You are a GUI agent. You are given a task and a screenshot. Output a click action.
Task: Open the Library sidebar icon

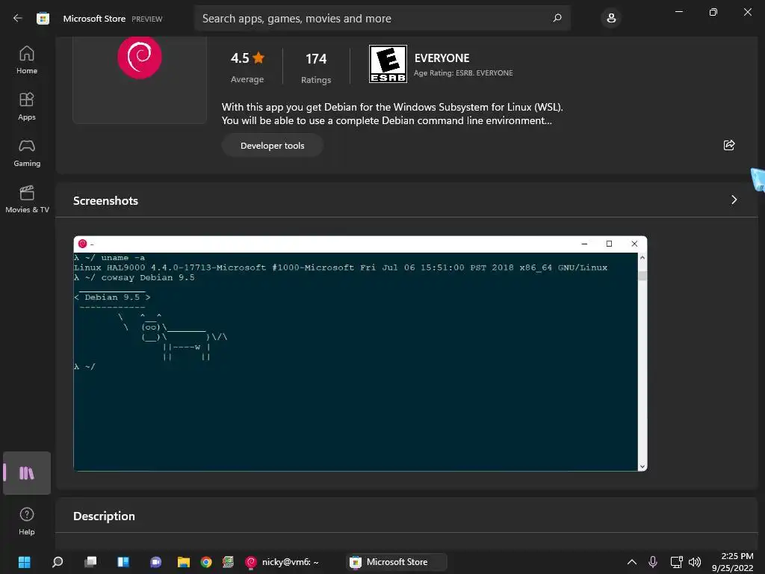coord(27,473)
